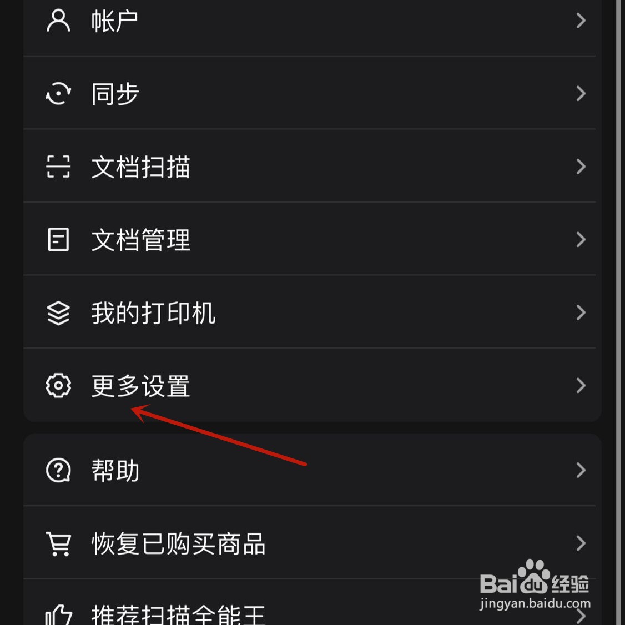This screenshot has height=625, width=625.
Task: Tap the gear icon for more settings
Action: pyautogui.click(x=58, y=385)
